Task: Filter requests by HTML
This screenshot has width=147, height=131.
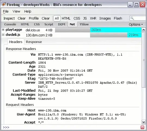Action: click(66, 18)
